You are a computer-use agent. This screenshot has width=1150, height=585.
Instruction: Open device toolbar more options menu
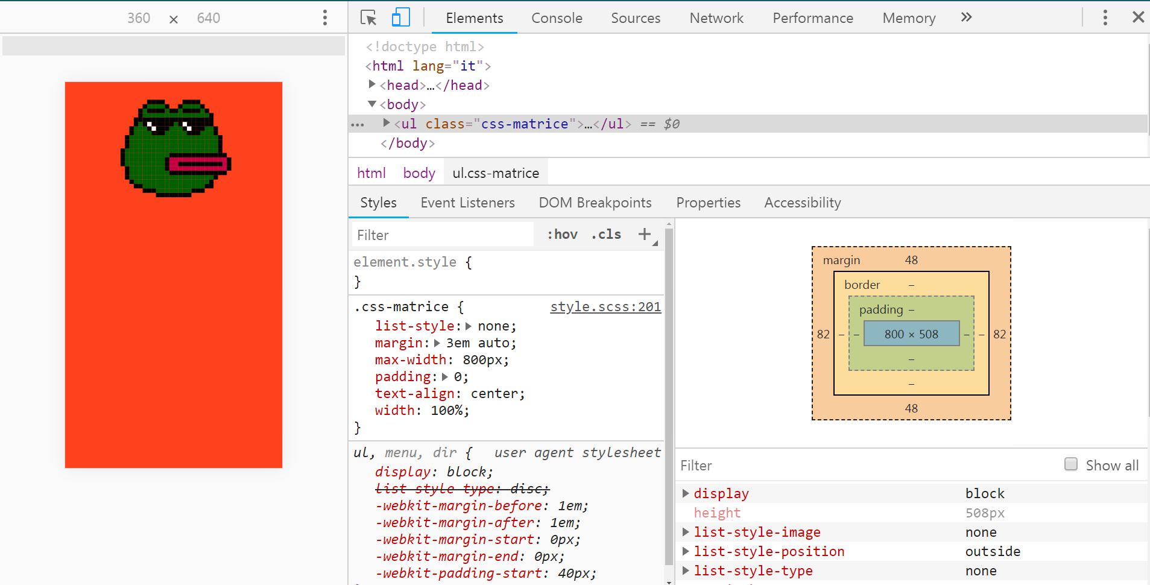[x=325, y=17]
